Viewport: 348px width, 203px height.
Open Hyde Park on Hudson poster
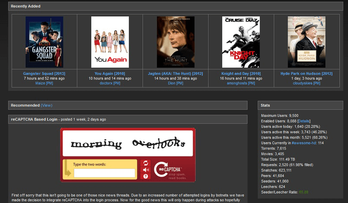[307, 42]
